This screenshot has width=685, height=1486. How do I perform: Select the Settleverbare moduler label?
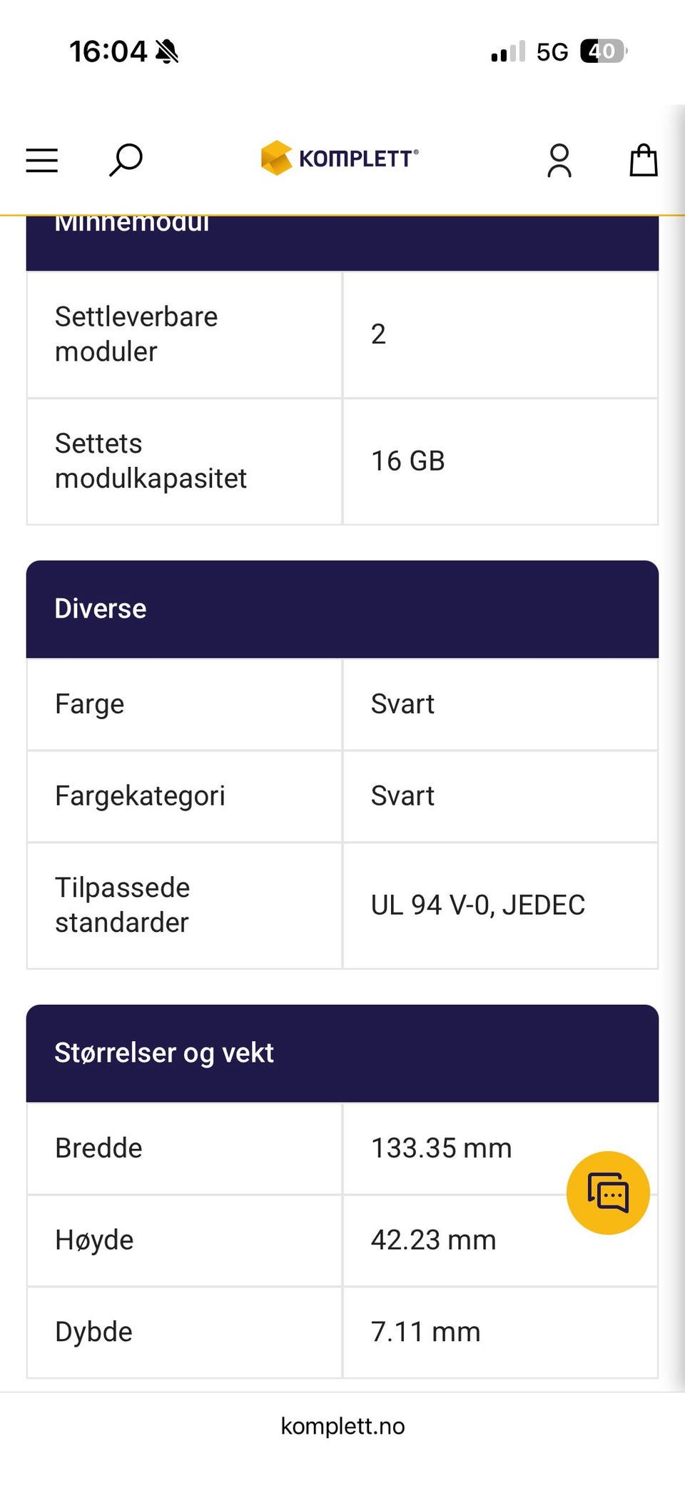136,334
